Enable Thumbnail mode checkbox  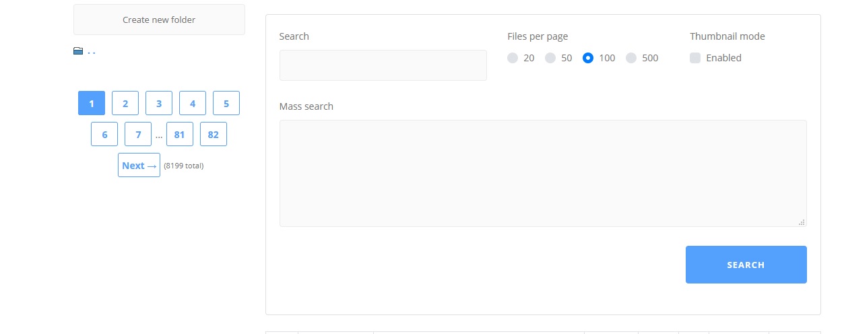[695, 58]
